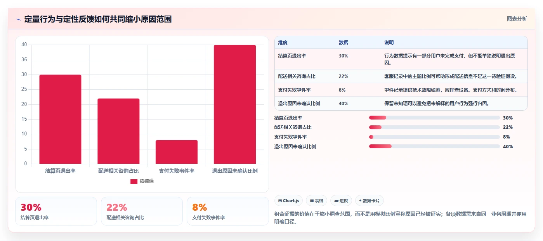
Task: Click the y-axis value 40
Action: [24, 45]
